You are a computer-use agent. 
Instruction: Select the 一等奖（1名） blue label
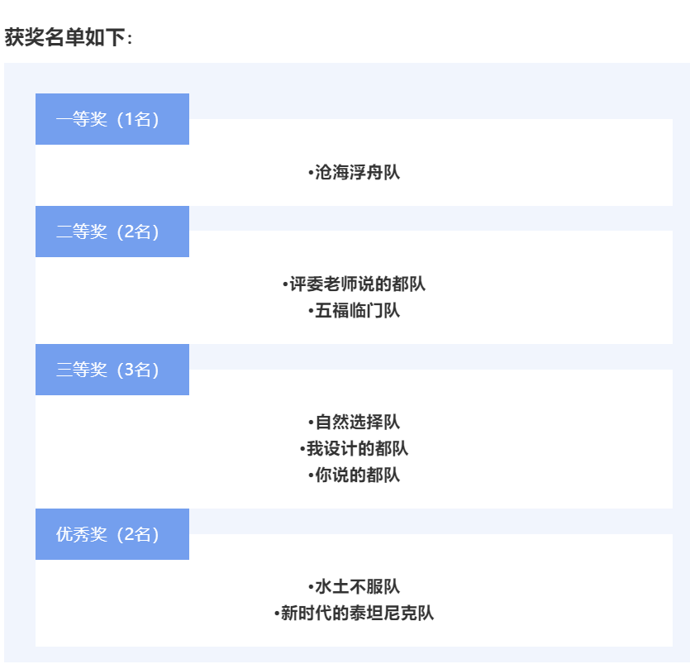(x=112, y=119)
